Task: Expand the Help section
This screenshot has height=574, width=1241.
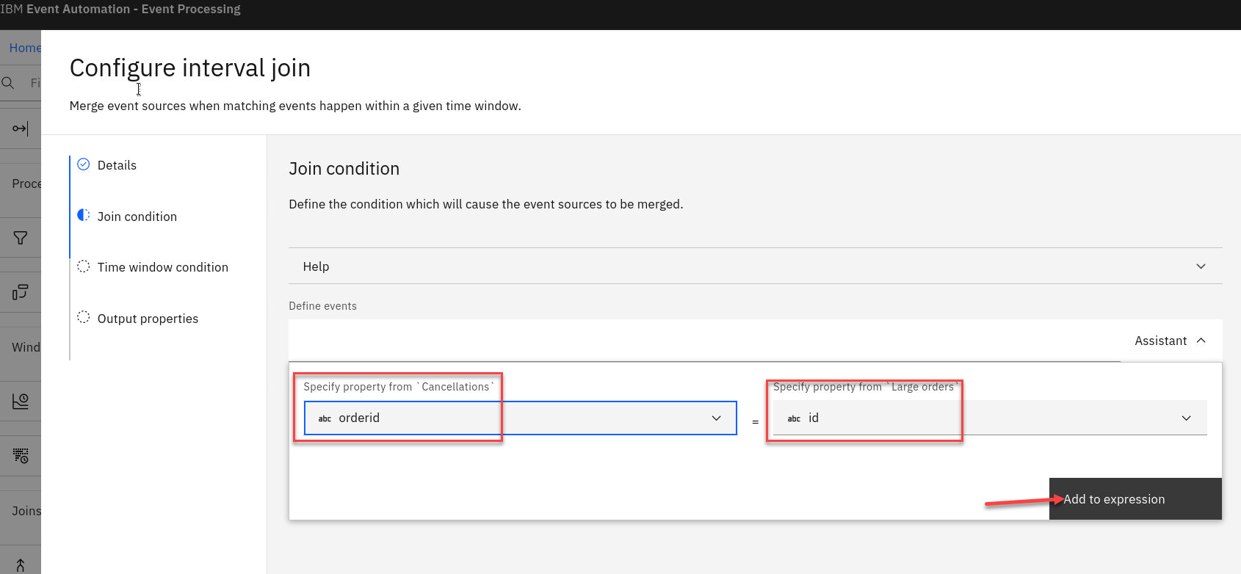Action: click(x=755, y=266)
